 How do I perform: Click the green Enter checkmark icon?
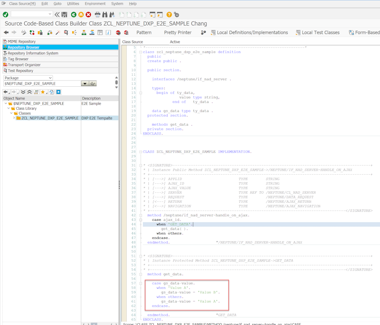pos(5,15)
